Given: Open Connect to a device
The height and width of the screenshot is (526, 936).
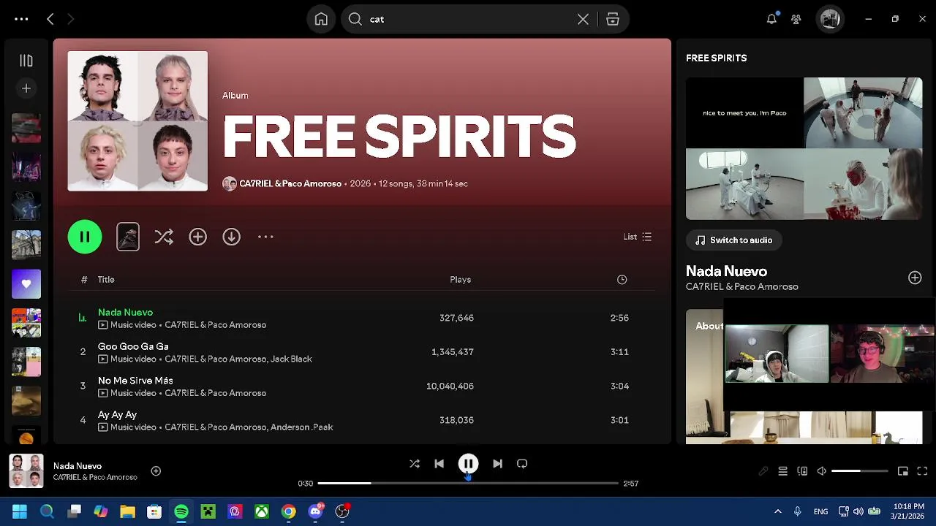Looking at the screenshot, I should (x=802, y=471).
